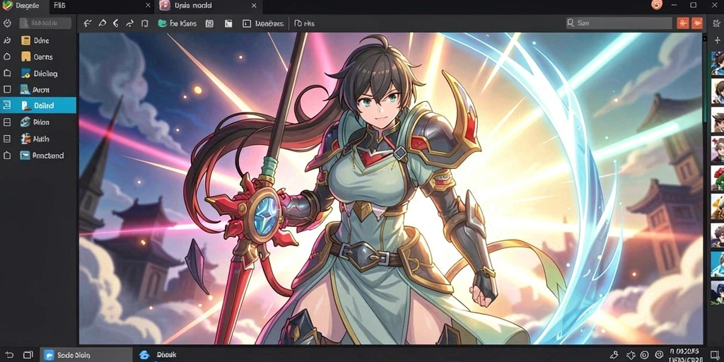
Task: Toggle the square checkbox beside 'Aront'
Action: 7,90
